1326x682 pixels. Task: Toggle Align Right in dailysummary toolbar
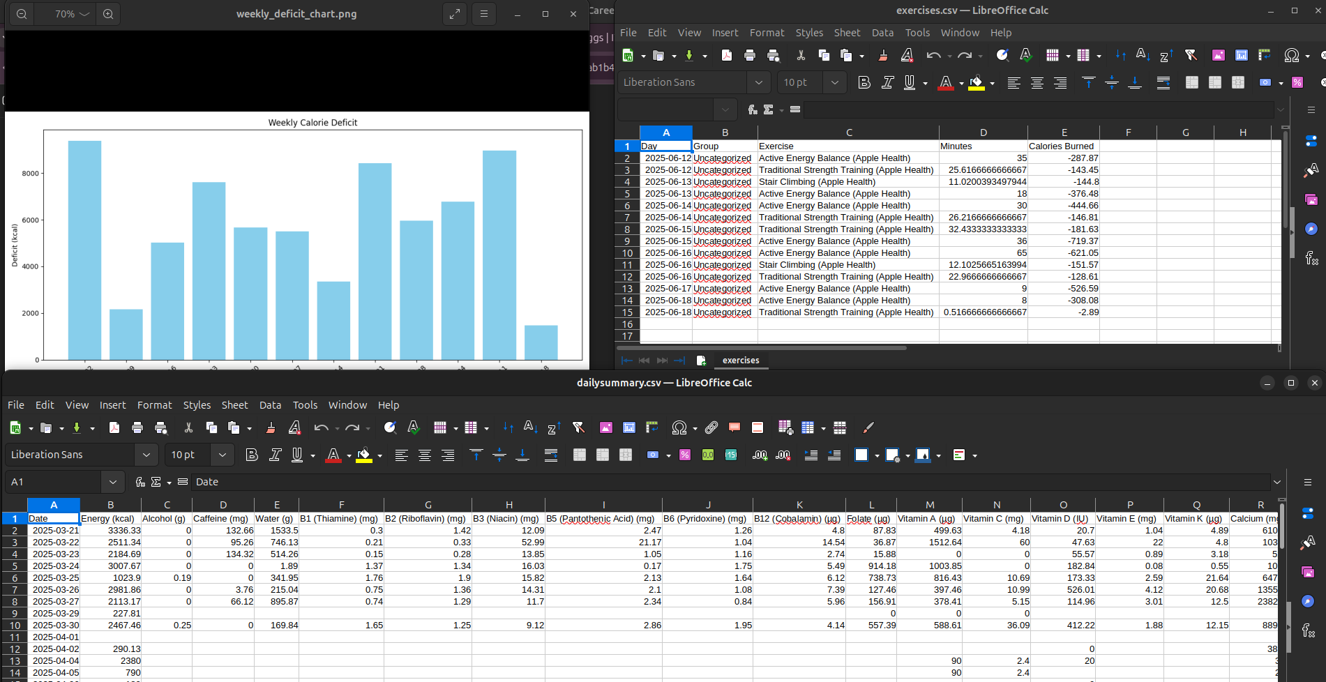click(448, 455)
